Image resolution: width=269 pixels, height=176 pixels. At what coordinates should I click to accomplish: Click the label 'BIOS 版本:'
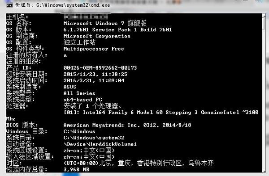click(22, 125)
